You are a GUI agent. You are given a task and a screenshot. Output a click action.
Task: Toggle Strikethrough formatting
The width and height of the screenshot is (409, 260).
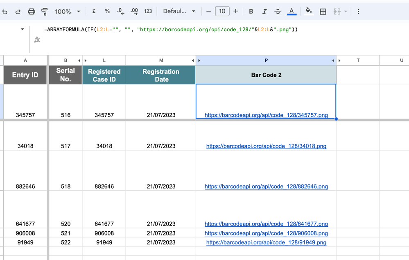point(278,11)
